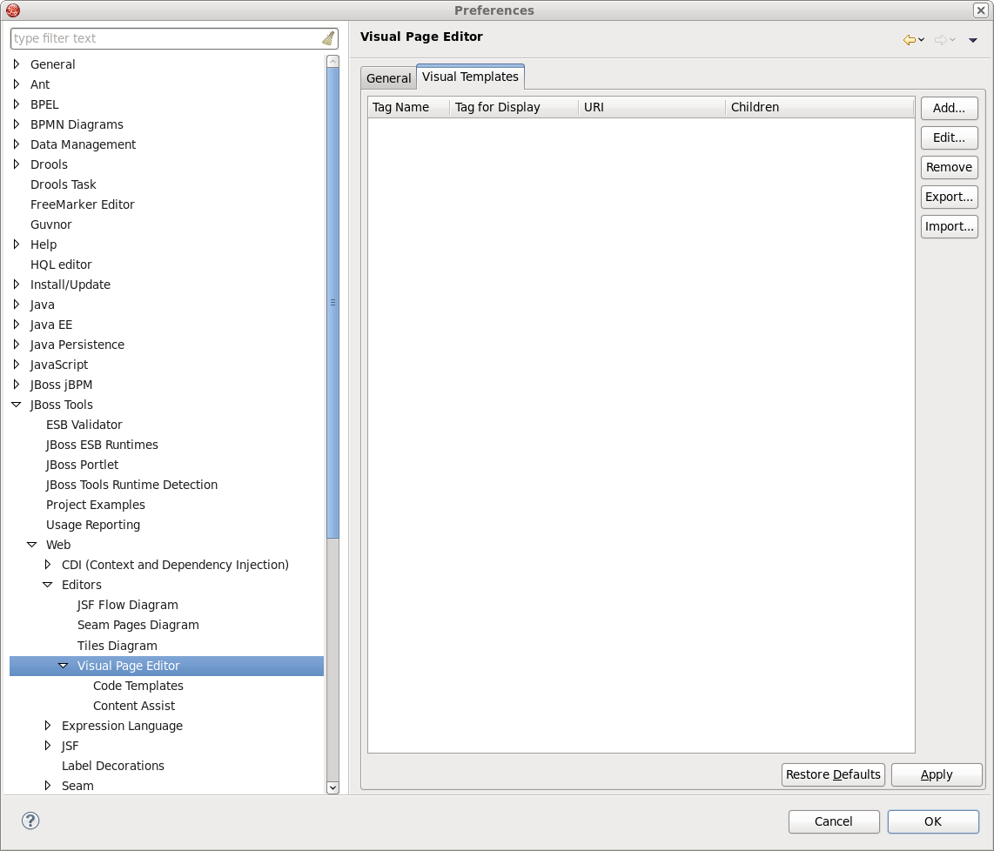This screenshot has width=994, height=851.
Task: Switch to the General tab
Action: (388, 77)
